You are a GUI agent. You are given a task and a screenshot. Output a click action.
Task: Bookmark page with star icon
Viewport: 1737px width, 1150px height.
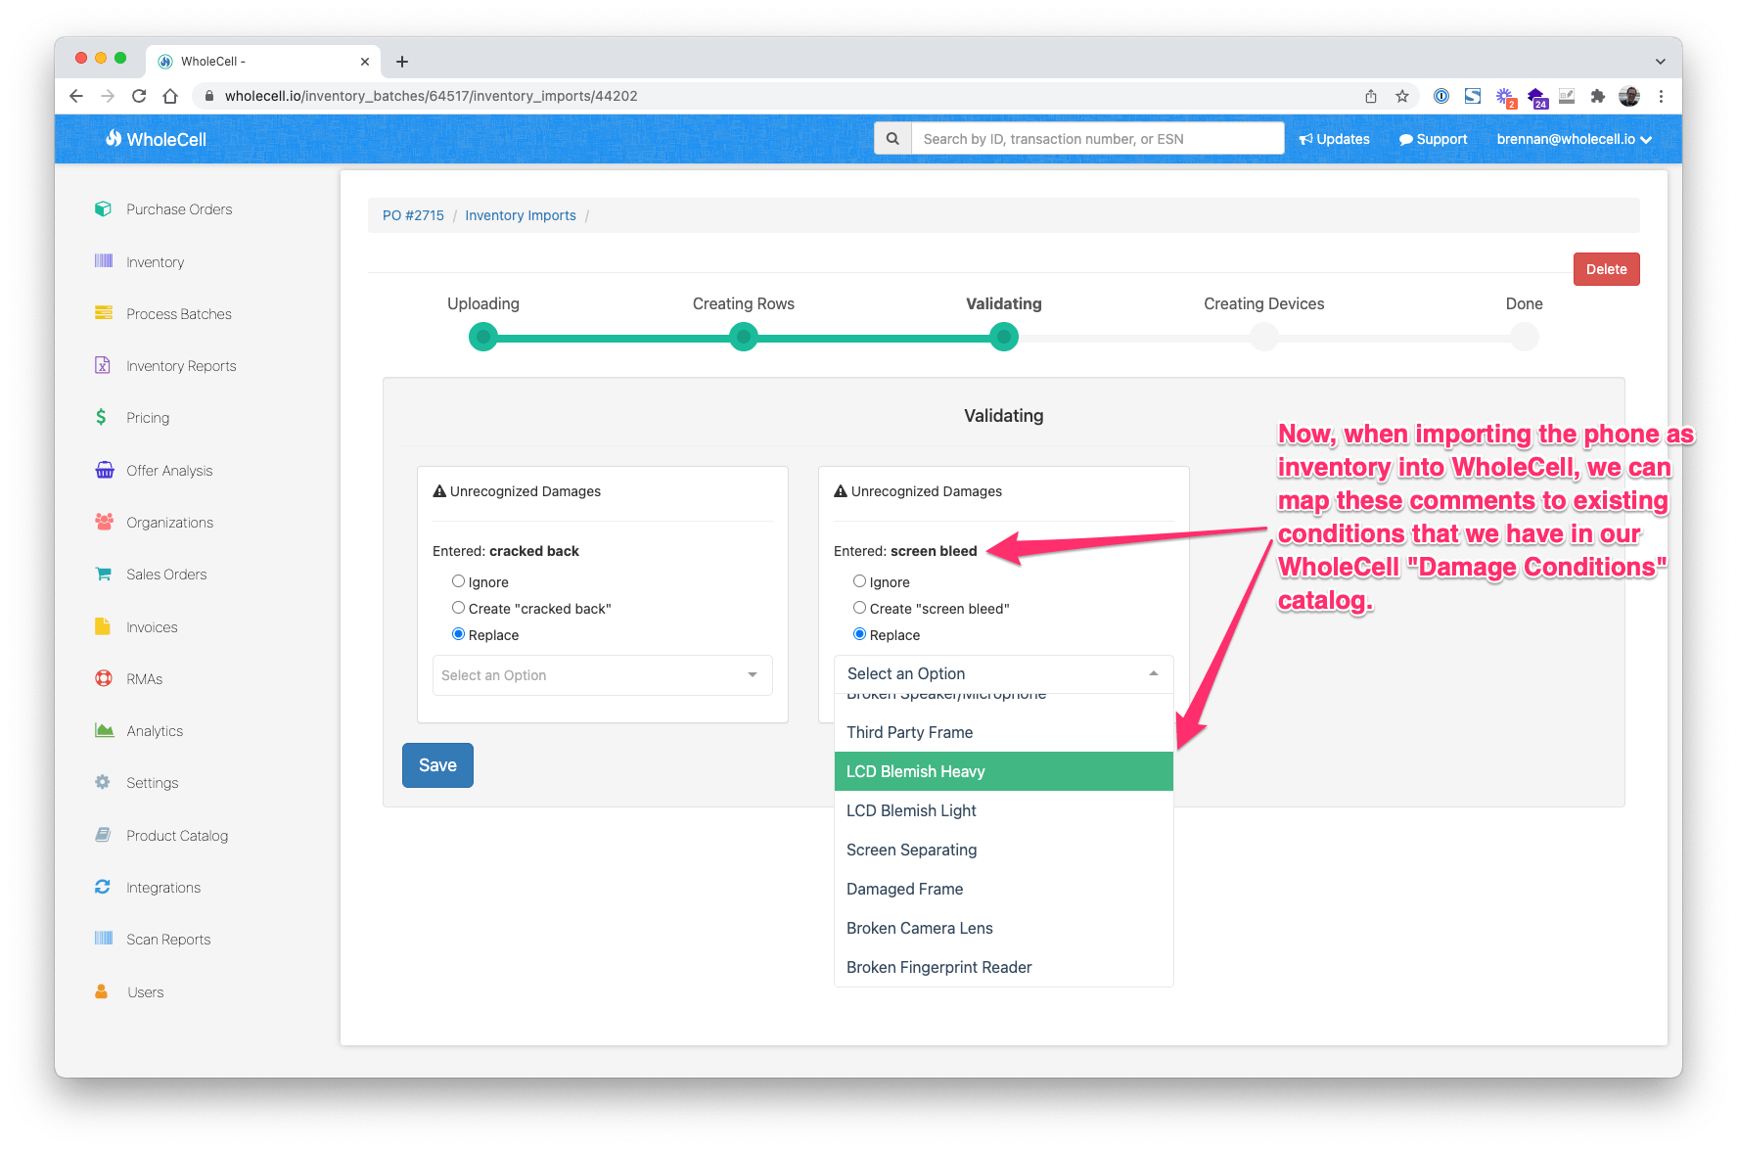click(1402, 96)
